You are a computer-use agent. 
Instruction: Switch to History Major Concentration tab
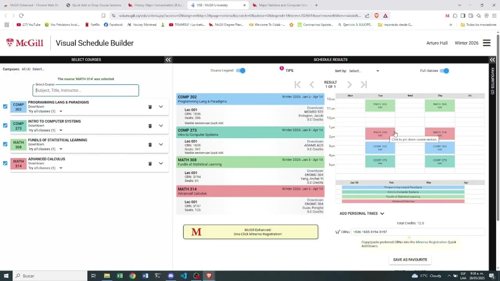[156, 5]
